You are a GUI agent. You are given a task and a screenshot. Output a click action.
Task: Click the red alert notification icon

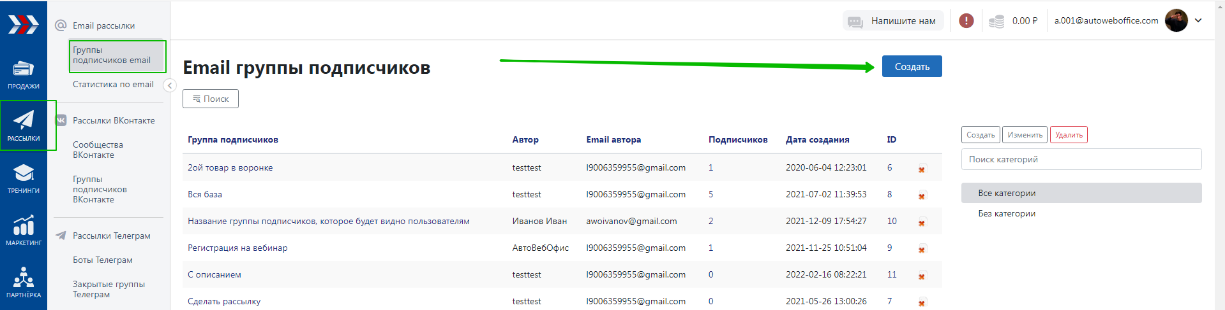[966, 21]
